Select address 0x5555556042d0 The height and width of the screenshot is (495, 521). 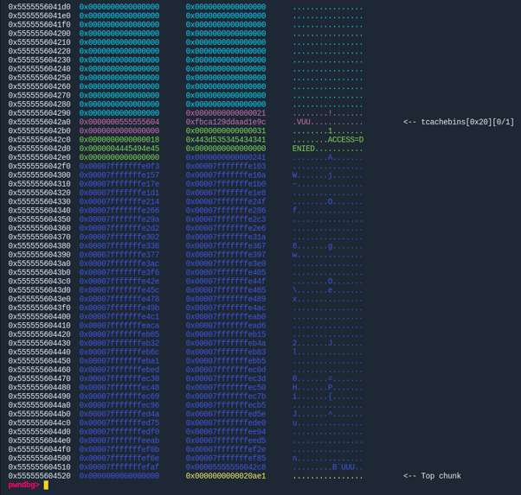pyautogui.click(x=39, y=149)
